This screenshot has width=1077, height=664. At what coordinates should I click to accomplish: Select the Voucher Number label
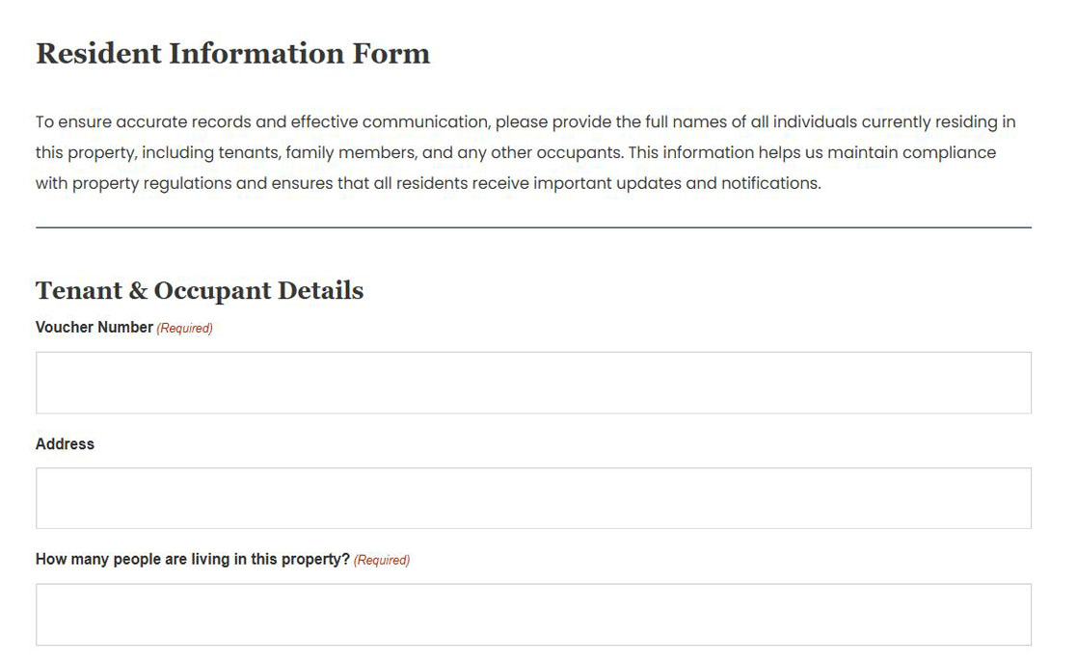click(93, 327)
